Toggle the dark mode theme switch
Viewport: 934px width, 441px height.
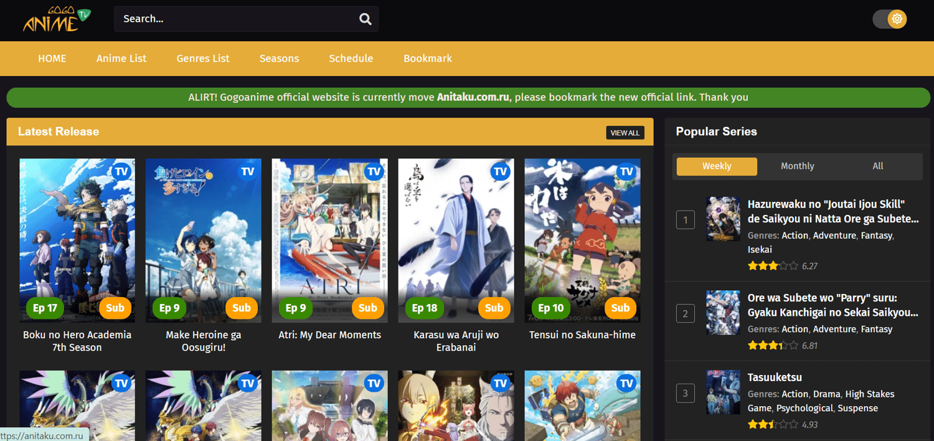(889, 19)
